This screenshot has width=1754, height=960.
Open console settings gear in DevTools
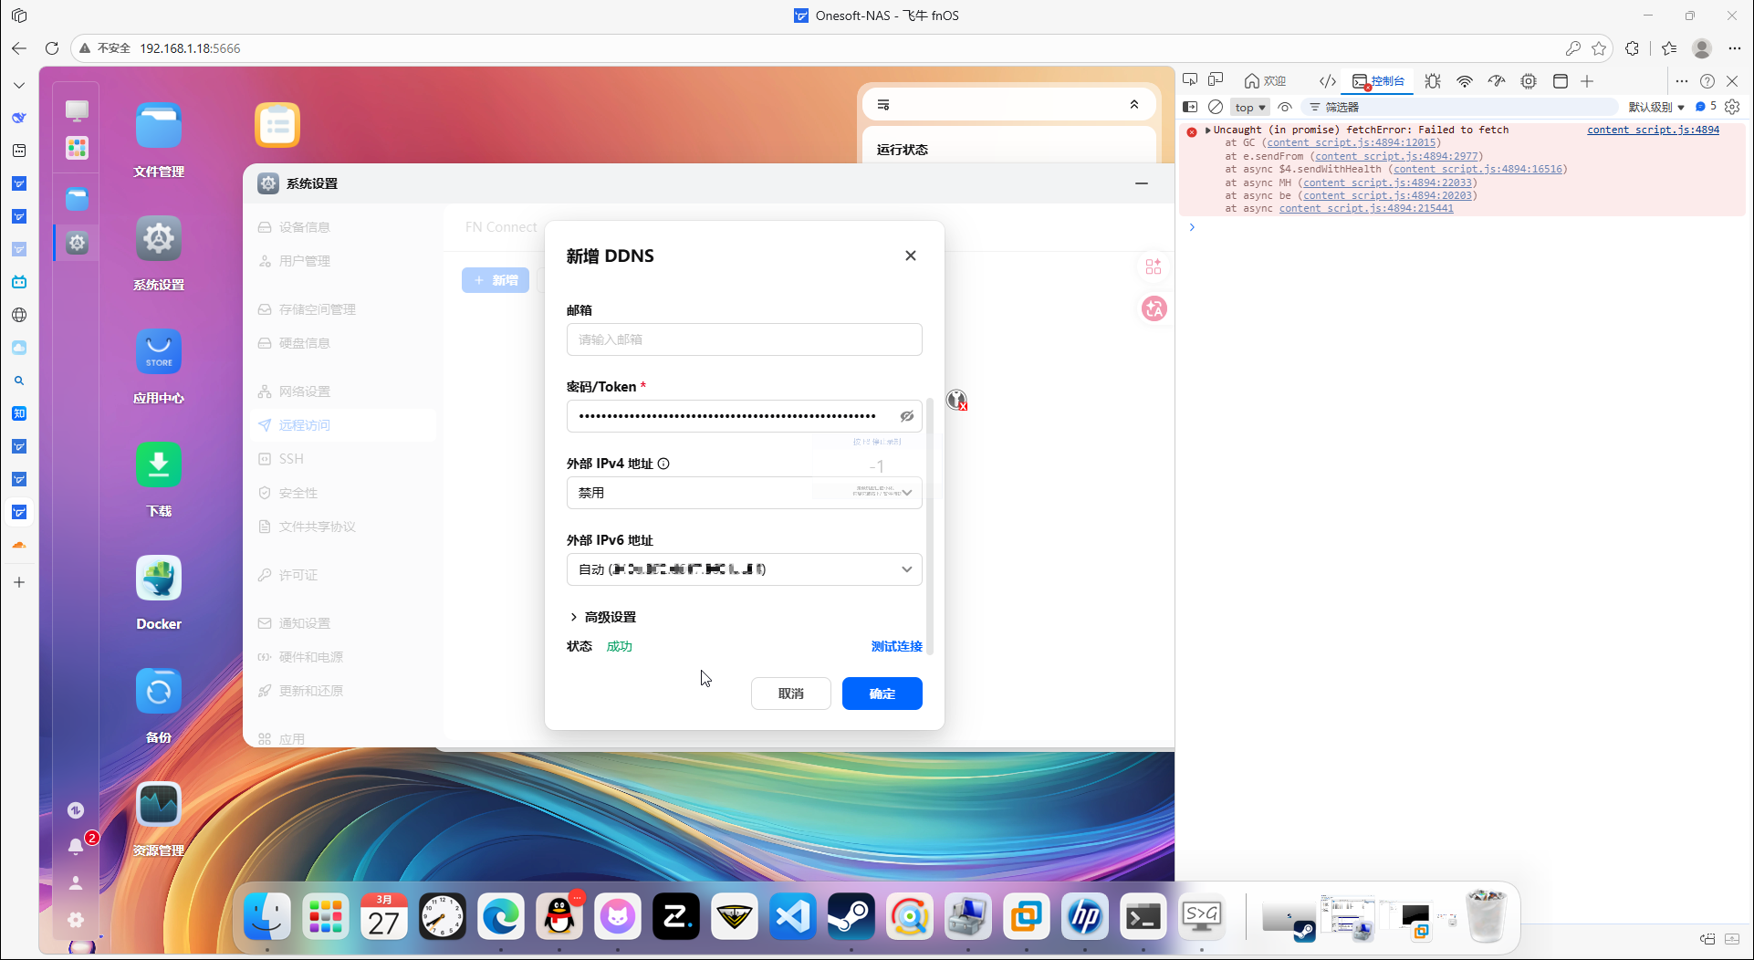tap(1732, 107)
